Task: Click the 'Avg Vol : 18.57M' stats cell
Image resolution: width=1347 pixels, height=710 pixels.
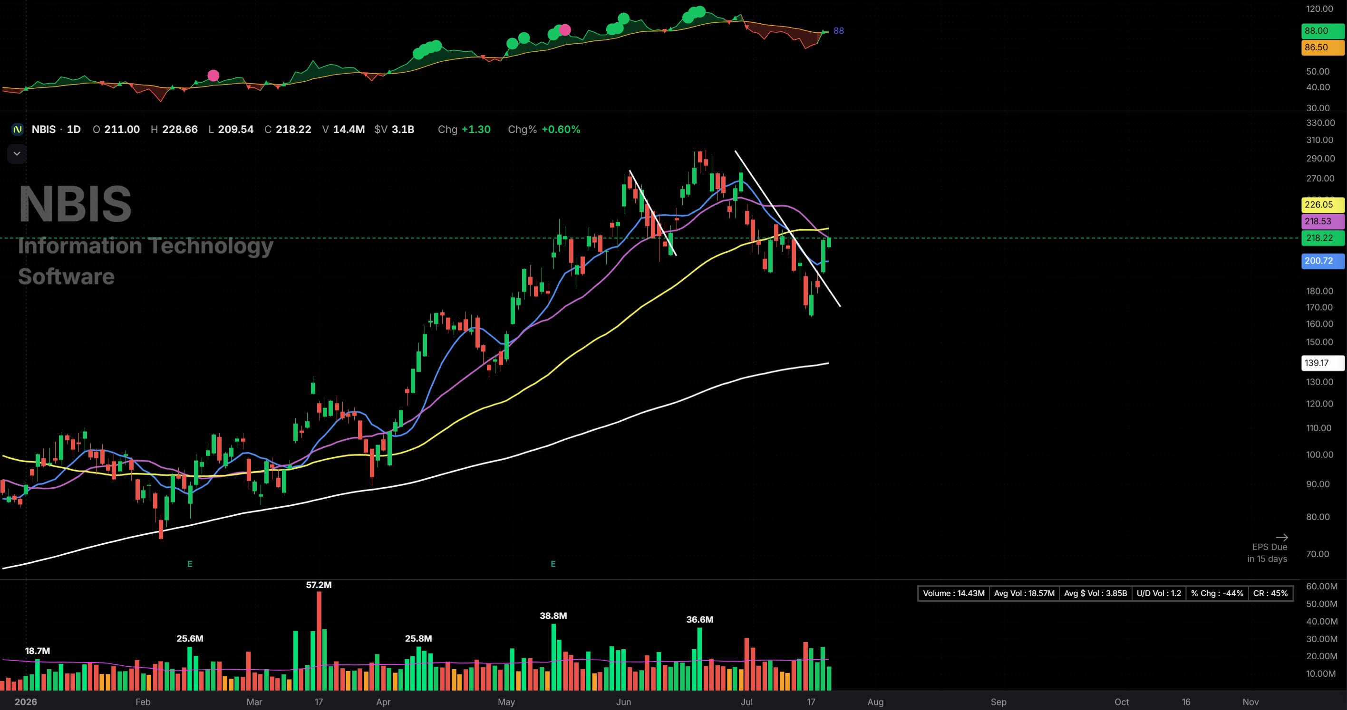Action: (x=1024, y=594)
